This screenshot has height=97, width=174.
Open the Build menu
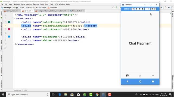[x=42, y=4]
